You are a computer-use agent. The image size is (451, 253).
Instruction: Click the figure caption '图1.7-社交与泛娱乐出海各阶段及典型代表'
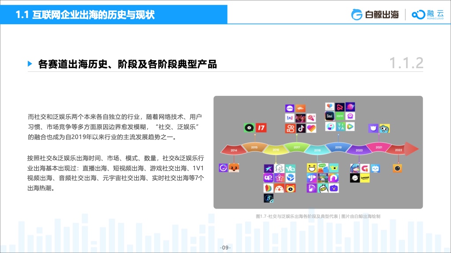click(297, 216)
